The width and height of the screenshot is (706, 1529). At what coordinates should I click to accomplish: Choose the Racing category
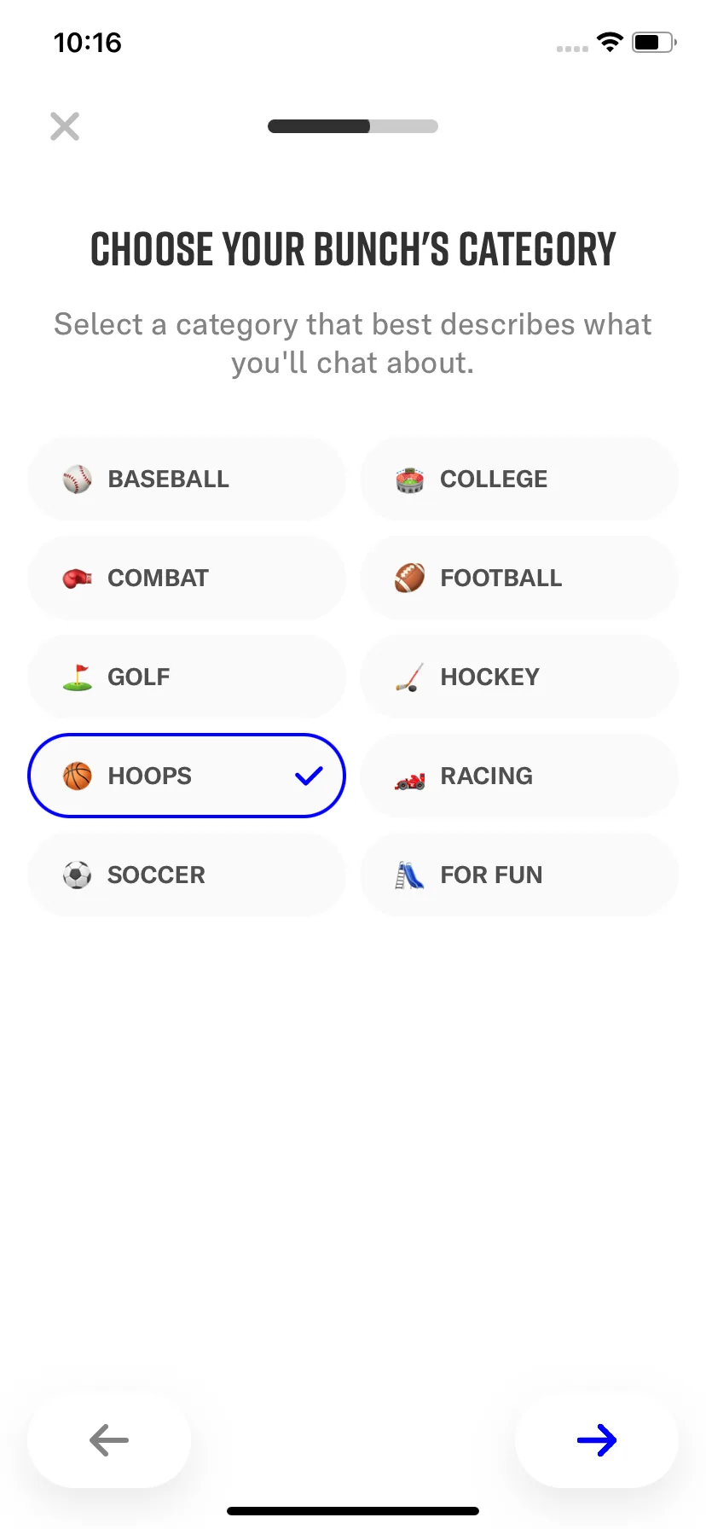pyautogui.click(x=519, y=776)
